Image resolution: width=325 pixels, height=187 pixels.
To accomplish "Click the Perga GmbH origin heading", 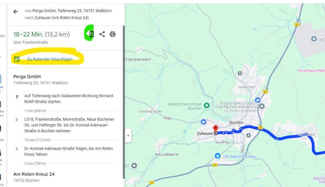I will pos(27,77).
